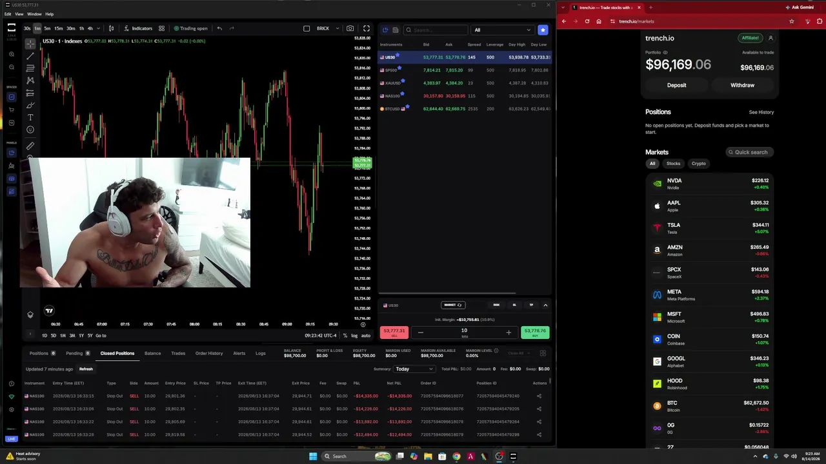826x464 pixels.
Task: Toggle the Trading open status indicator
Action: pos(191,28)
